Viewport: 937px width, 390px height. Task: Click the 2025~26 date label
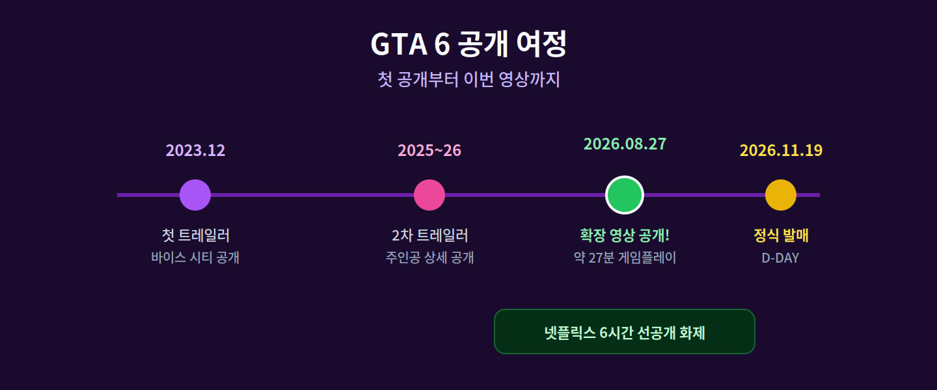429,150
